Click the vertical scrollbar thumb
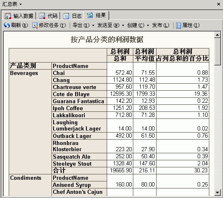The height and width of the screenshot is (198, 223). click(218, 52)
